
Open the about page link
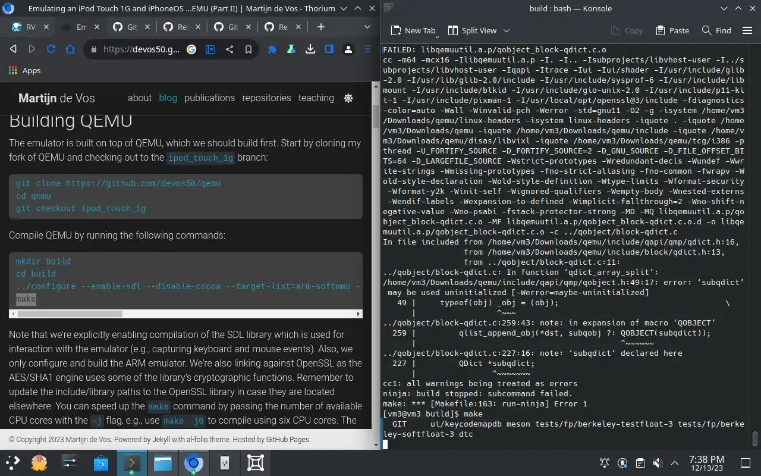[x=140, y=98]
